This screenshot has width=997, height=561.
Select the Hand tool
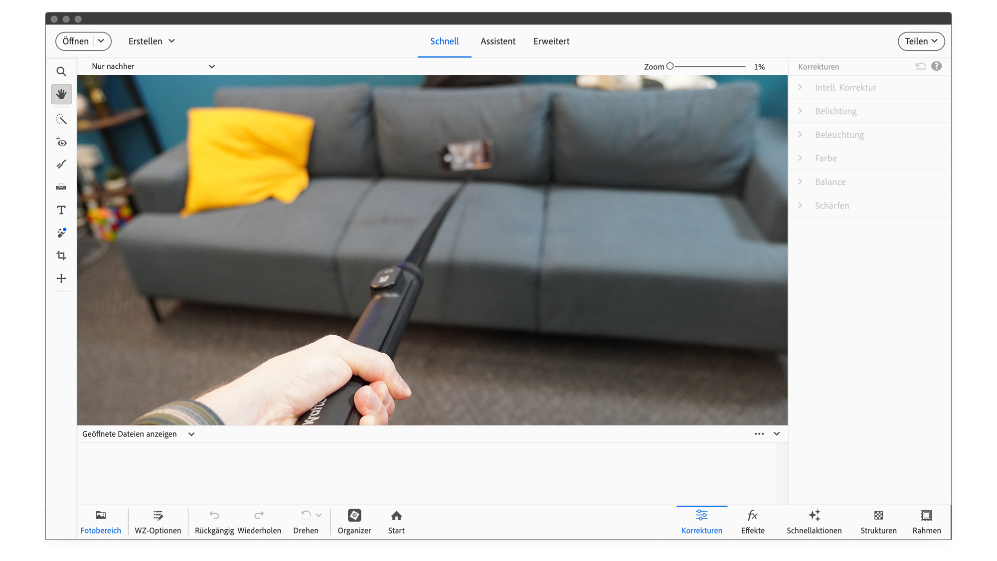(x=61, y=94)
